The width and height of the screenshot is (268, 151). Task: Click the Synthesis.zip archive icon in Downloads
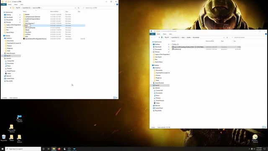[x=173, y=49]
